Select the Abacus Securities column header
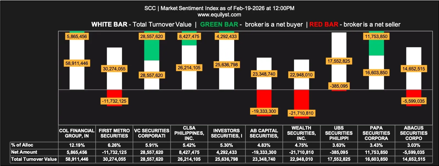439x166 pixels. 413,133
